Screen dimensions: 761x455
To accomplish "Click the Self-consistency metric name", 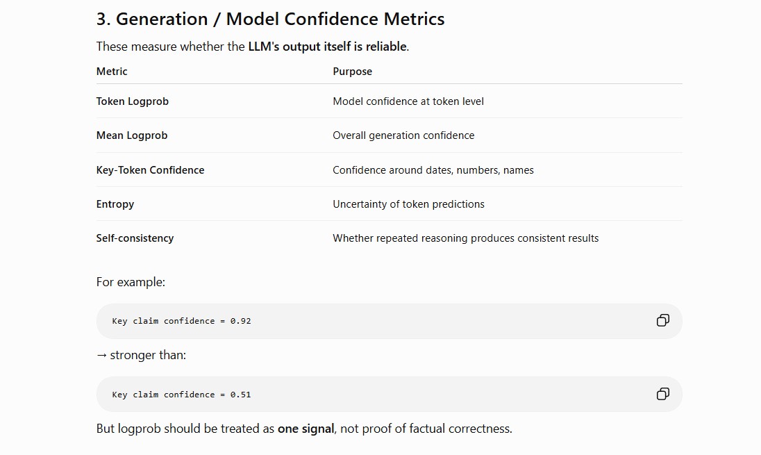I will [x=135, y=238].
